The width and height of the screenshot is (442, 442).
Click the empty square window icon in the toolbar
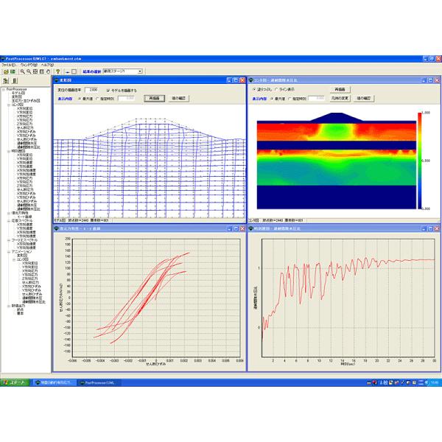(x=74, y=71)
